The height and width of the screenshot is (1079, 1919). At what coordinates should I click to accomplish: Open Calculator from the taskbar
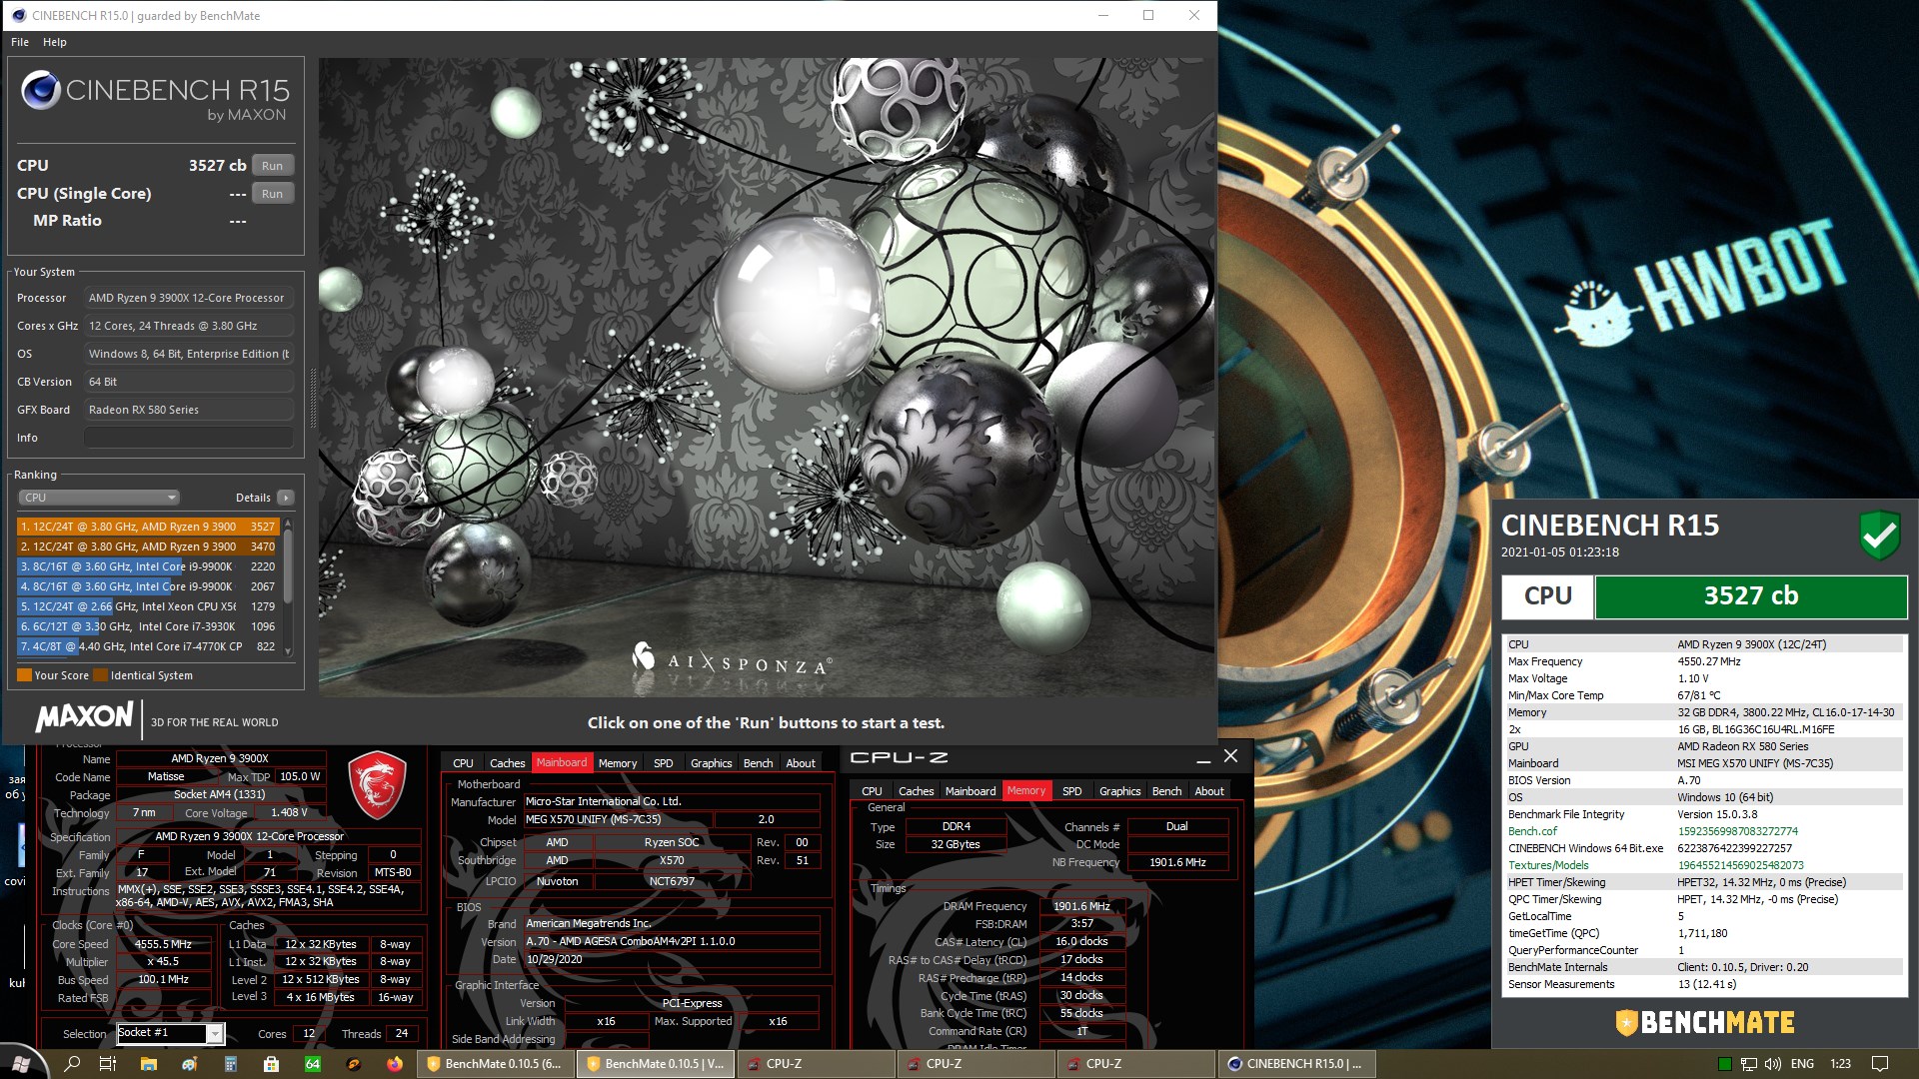coord(231,1064)
